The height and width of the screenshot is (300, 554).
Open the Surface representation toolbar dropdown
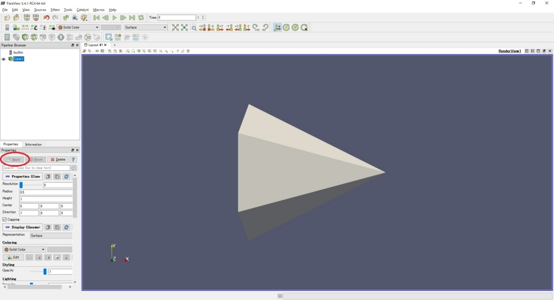tap(145, 28)
